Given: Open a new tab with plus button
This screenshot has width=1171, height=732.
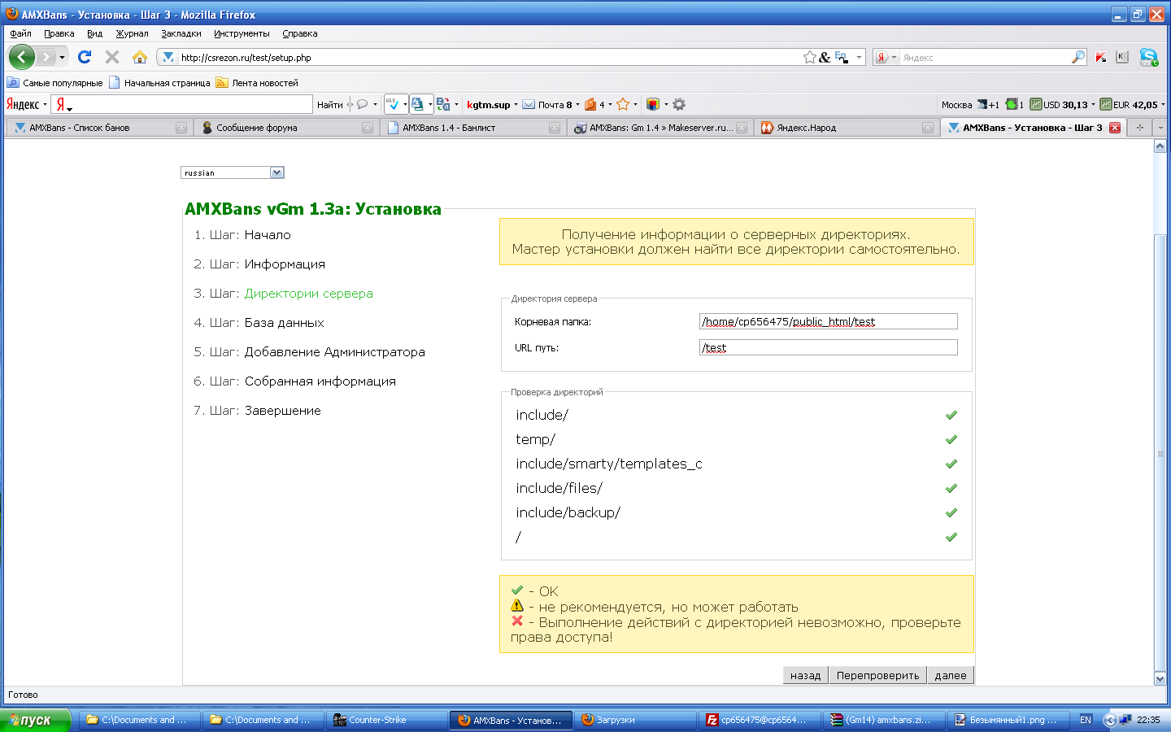Looking at the screenshot, I should pyautogui.click(x=1140, y=128).
